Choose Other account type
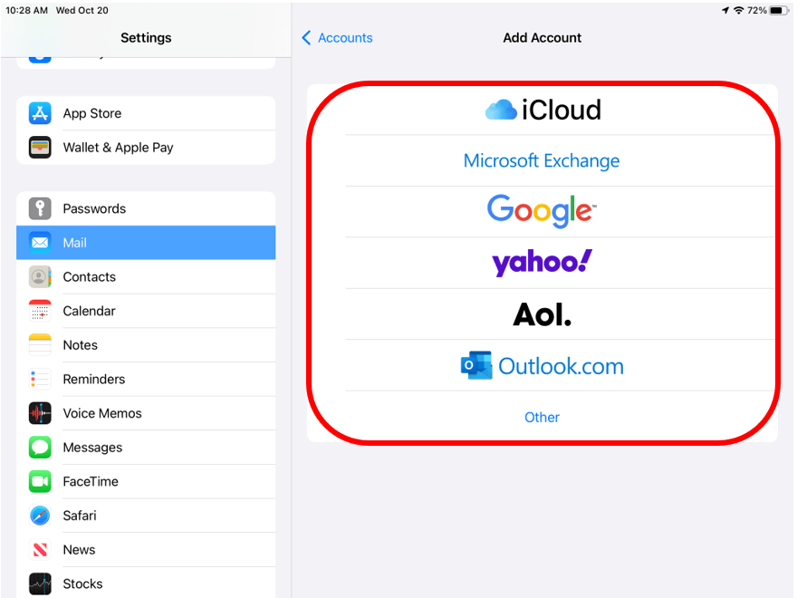The image size is (797, 598). tap(542, 417)
